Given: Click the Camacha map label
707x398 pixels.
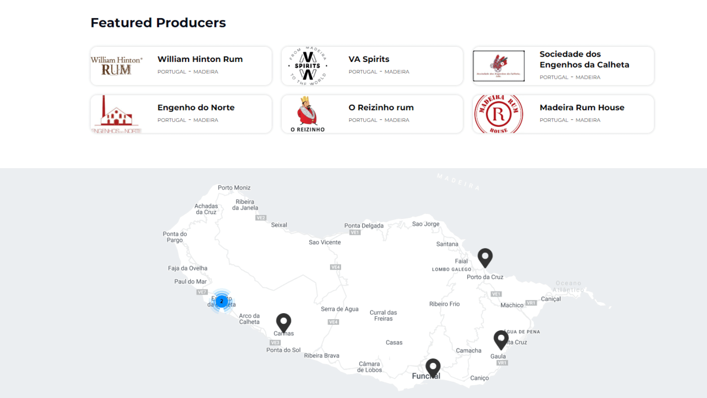Looking at the screenshot, I should [469, 351].
